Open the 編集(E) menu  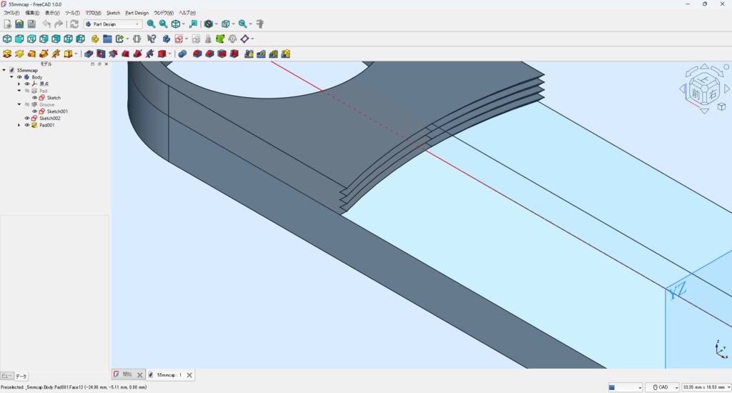pos(32,13)
